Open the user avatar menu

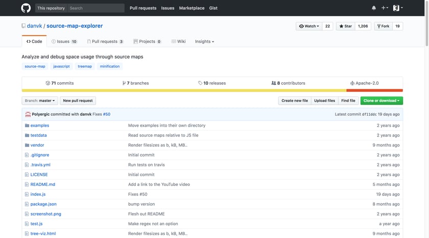tap(398, 8)
